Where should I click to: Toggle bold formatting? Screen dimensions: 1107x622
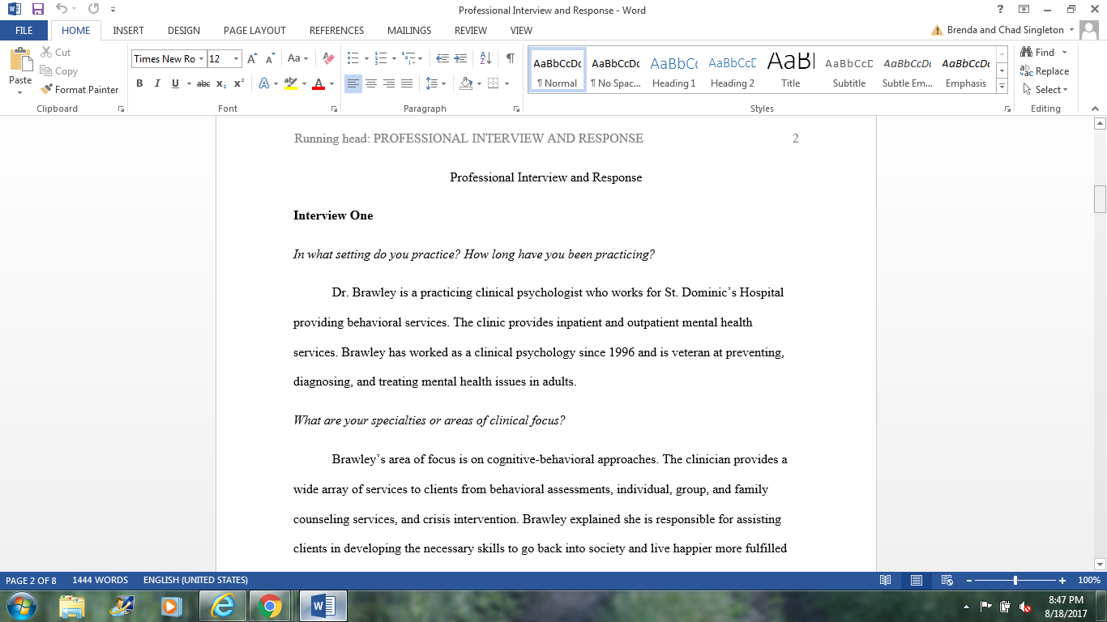[139, 83]
